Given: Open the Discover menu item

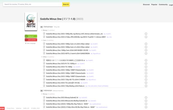Looking at the screenshot, I should pos(146,4).
